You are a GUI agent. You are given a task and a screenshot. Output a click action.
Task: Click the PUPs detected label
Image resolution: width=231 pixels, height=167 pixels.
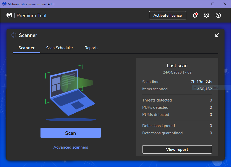click(x=155, y=107)
